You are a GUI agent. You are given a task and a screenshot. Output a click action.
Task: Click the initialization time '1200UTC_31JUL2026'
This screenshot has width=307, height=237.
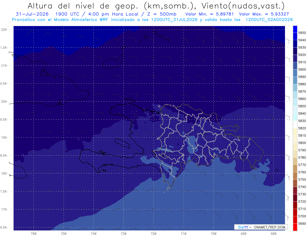coord(174,20)
